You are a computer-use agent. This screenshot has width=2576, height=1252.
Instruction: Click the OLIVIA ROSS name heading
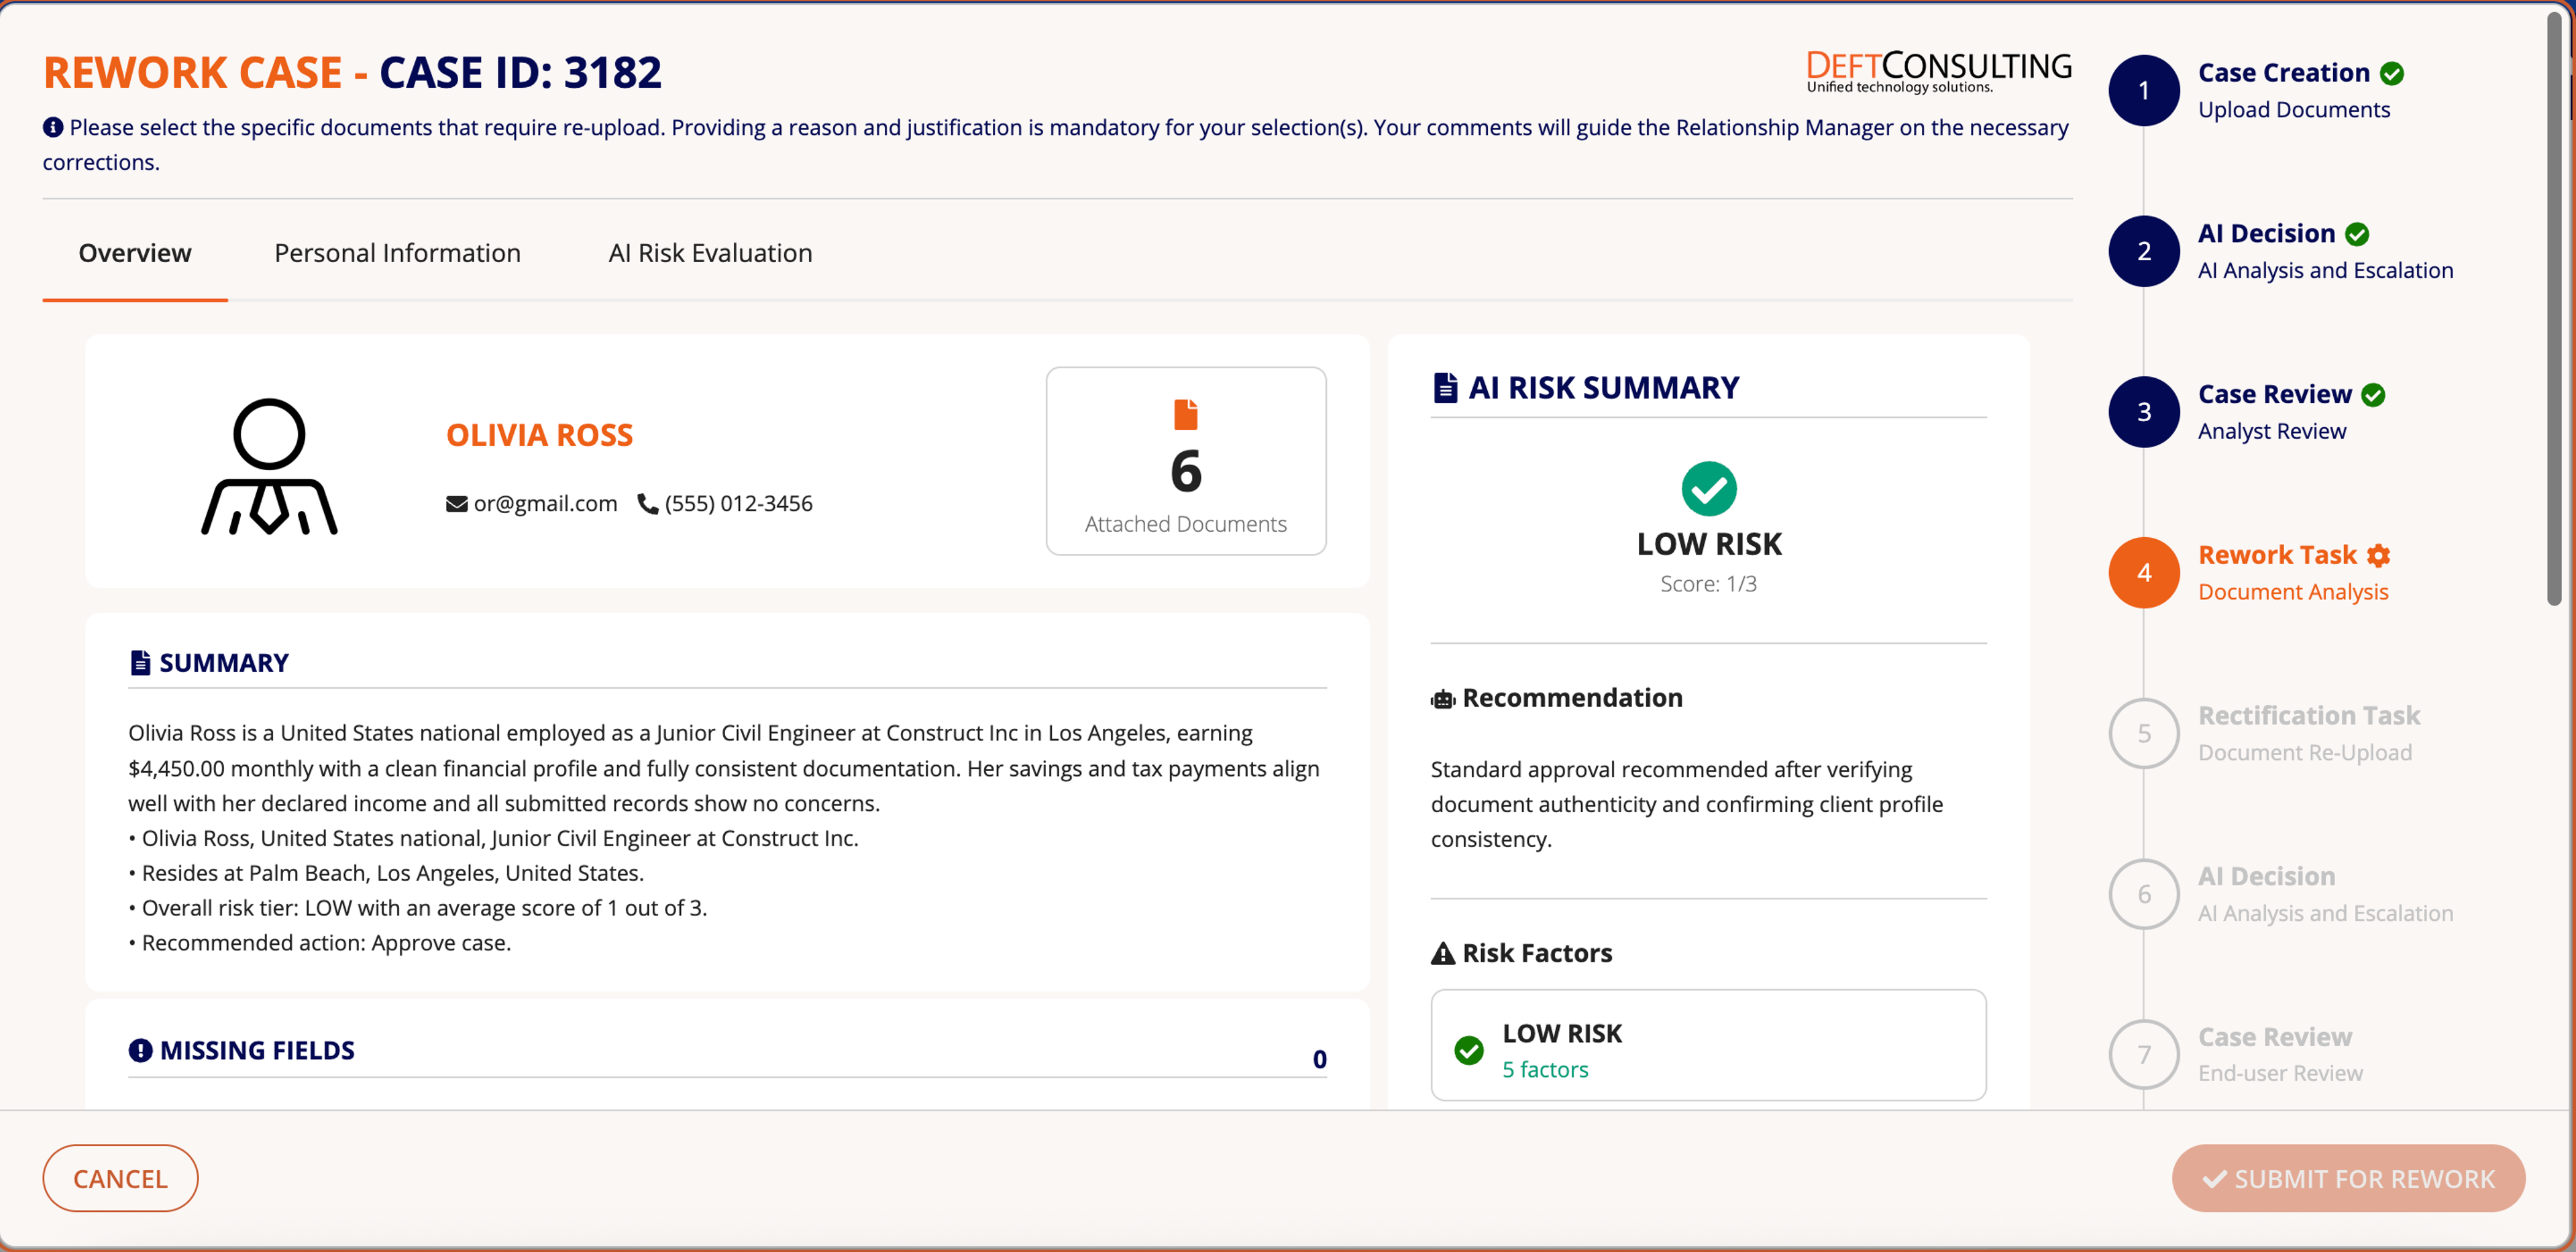539,435
